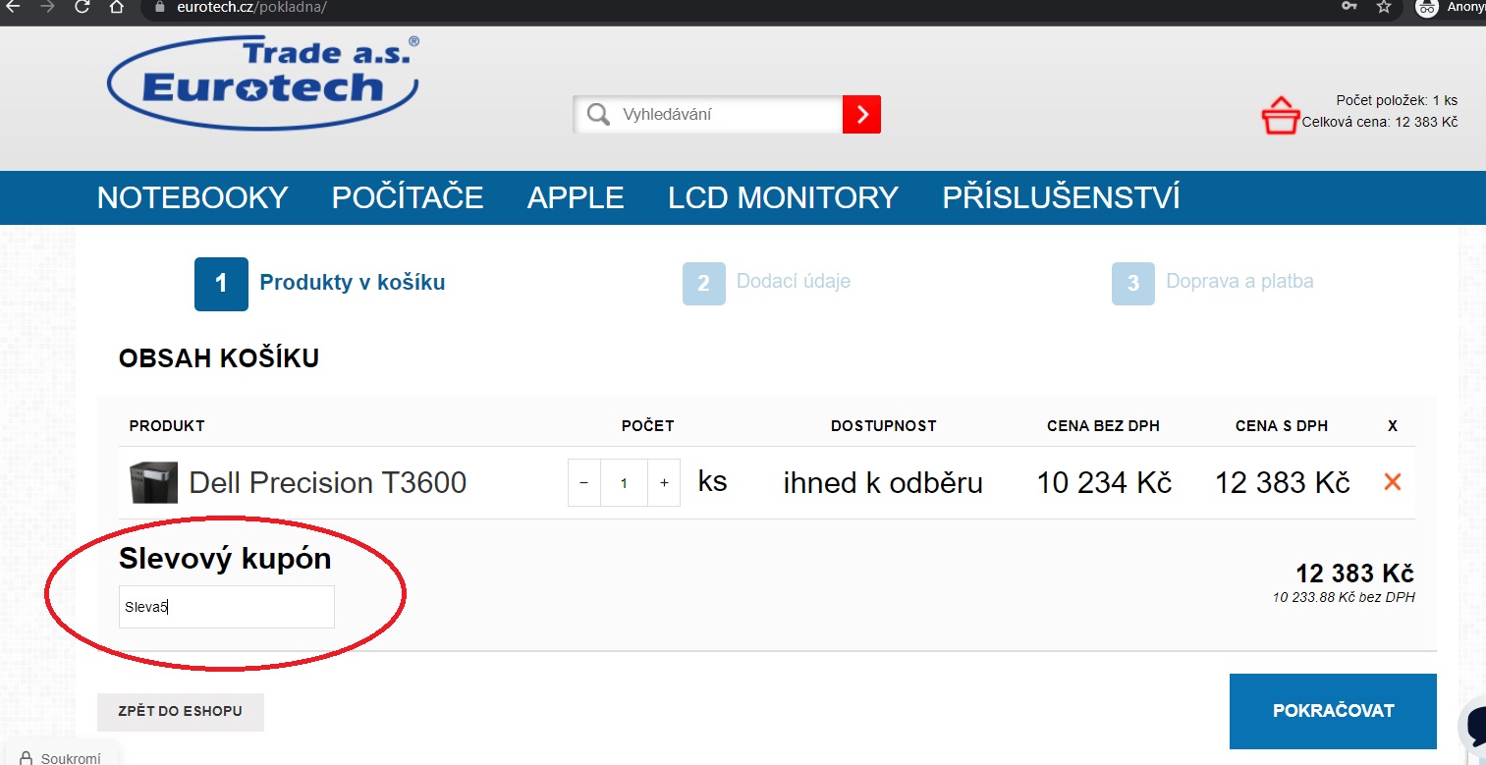The image size is (1486, 765).
Task: Click Počet položek: 1 ks text
Action: pos(1397,100)
